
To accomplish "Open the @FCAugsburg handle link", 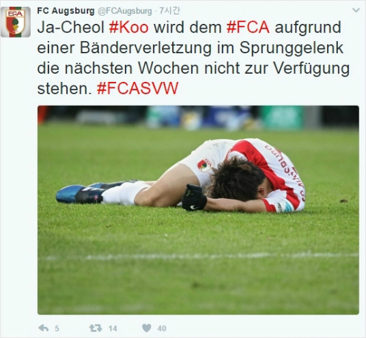I will click(x=125, y=11).
